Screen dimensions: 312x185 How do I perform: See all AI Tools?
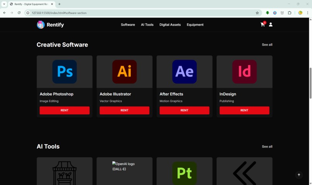267,146
